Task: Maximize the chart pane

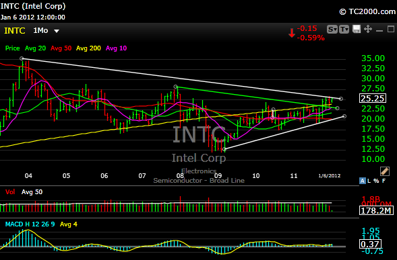Action: point(391,30)
